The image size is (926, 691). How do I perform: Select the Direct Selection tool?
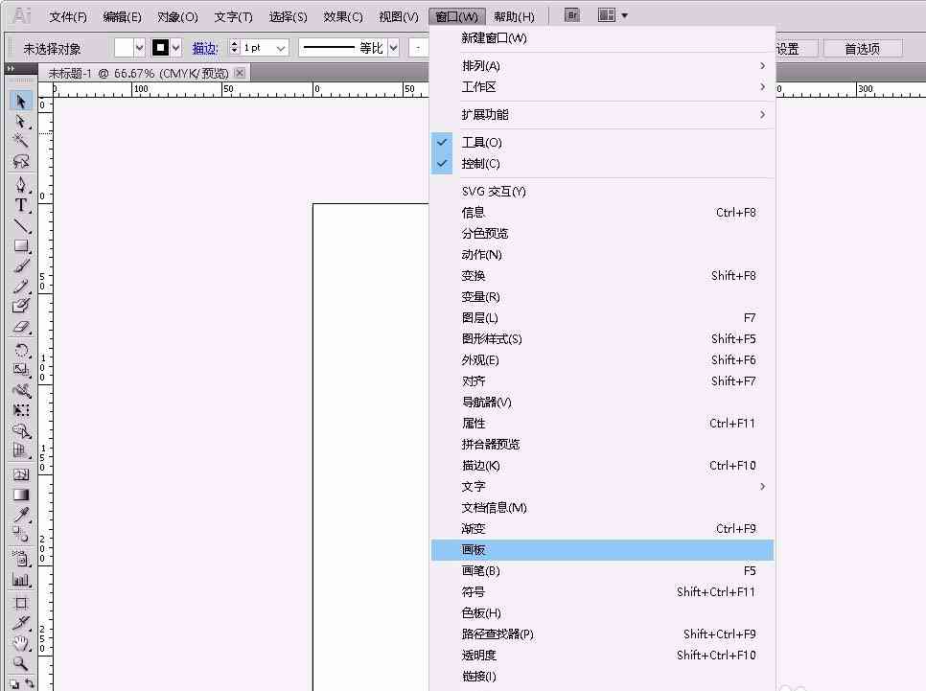(x=21, y=122)
